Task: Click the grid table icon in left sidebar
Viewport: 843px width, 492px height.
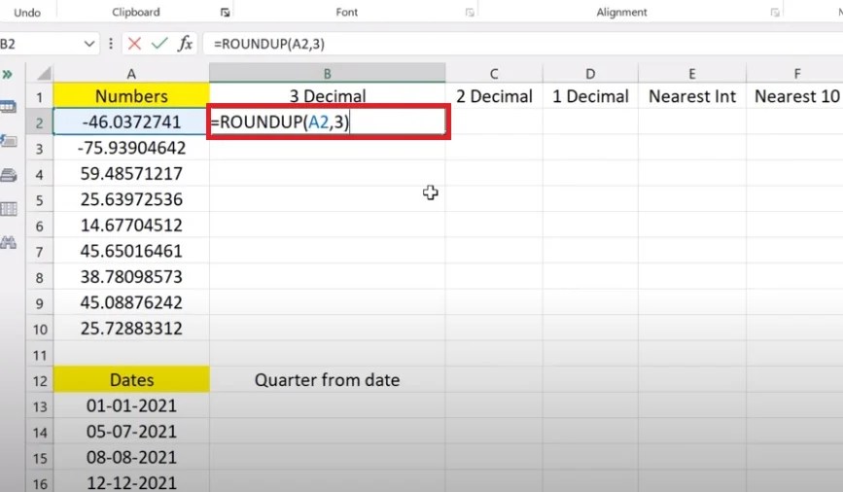Action: pos(9,209)
